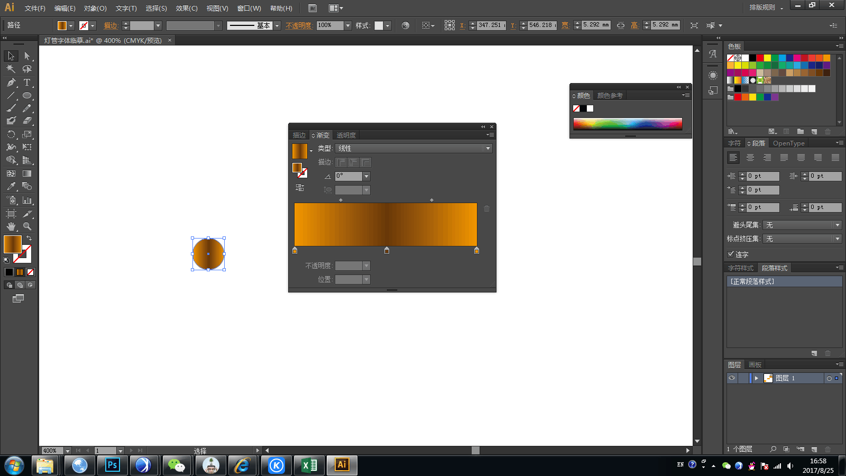Open the 基本 brush definition dropdown

[x=277, y=25]
